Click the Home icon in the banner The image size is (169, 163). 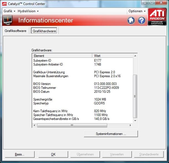131,20
